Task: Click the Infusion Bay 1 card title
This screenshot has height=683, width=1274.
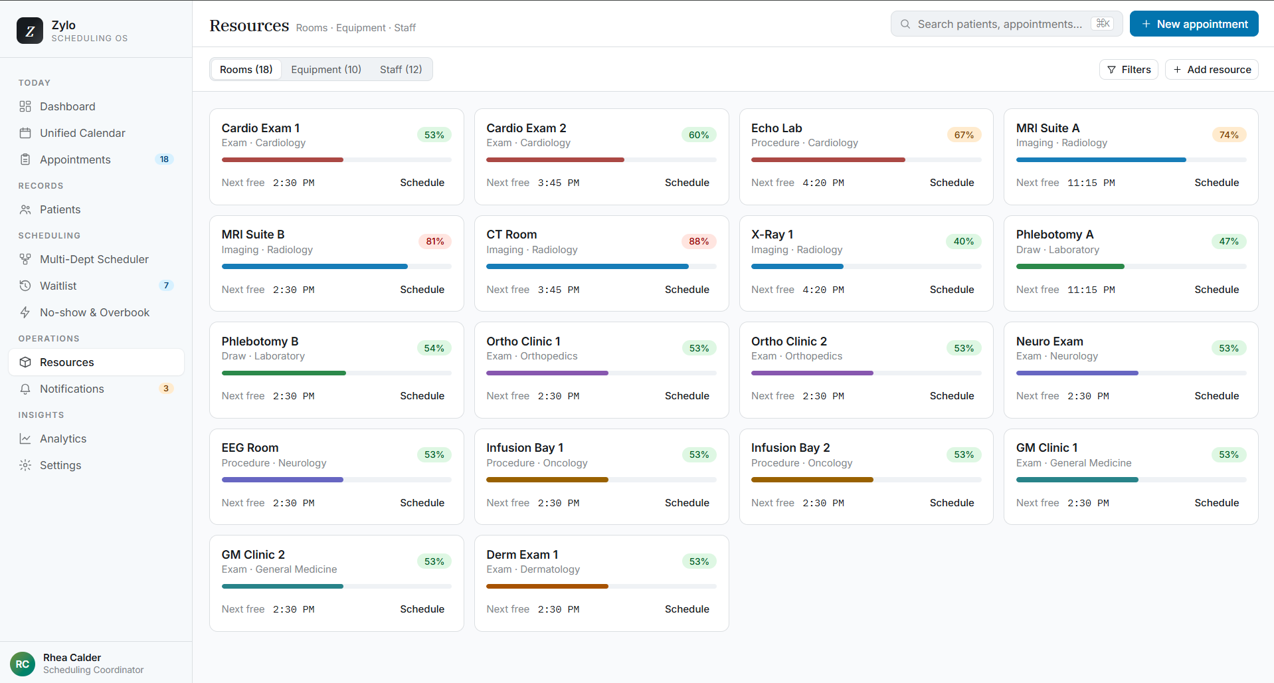Action: click(x=525, y=448)
